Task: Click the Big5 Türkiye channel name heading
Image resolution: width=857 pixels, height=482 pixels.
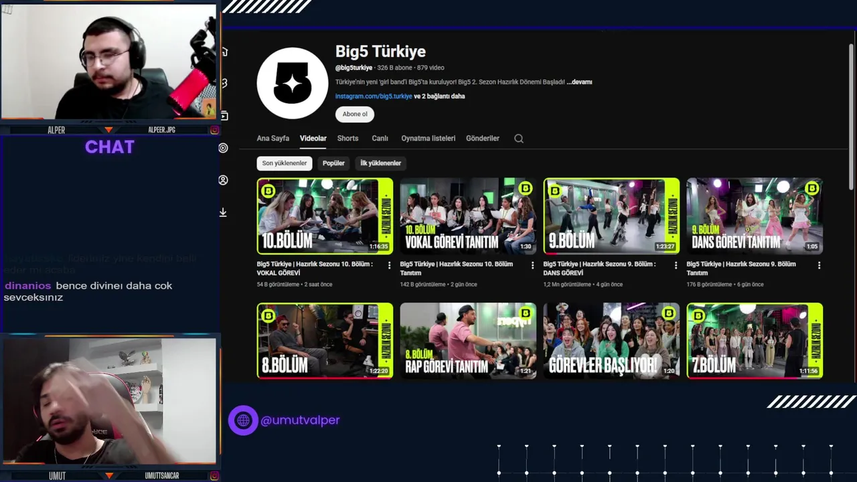Action: click(380, 52)
